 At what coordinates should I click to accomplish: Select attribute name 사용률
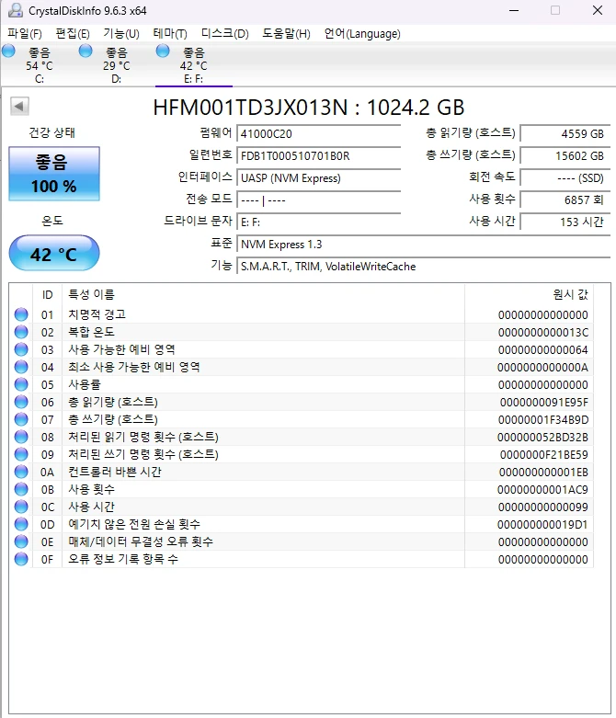pyautogui.click(x=85, y=384)
